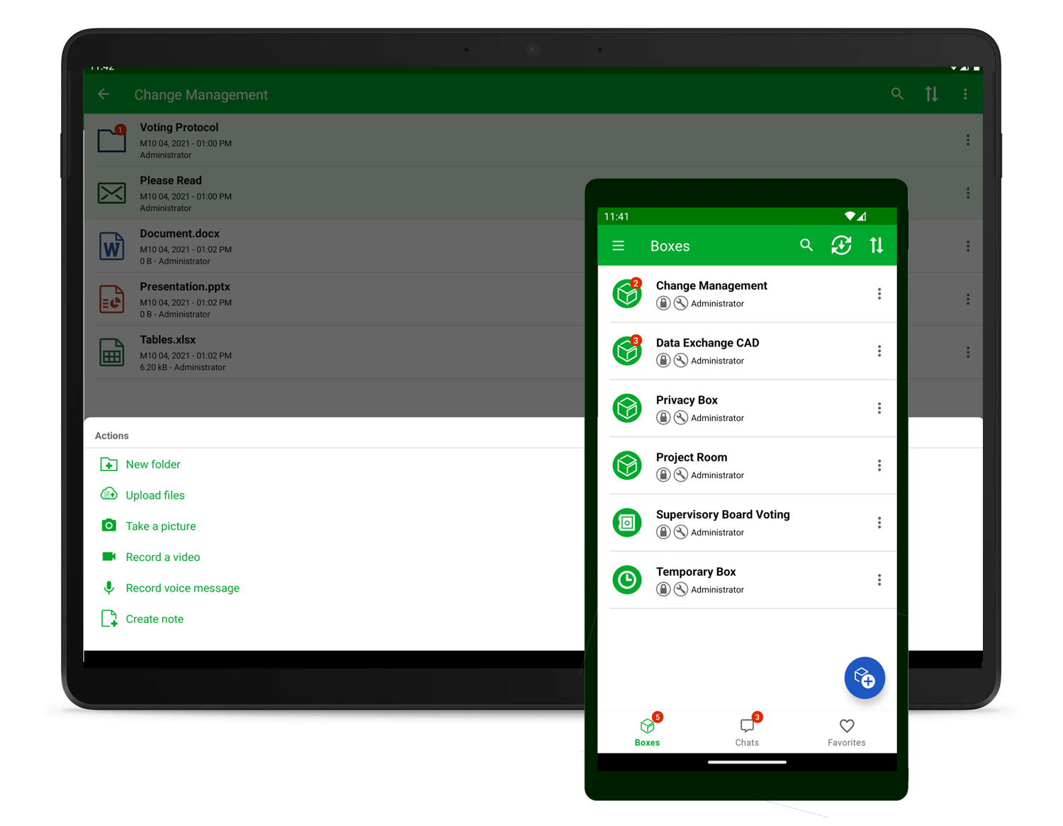Open search in the tablet Change Management bar
Viewport: 1063px width, 826px height.
(x=897, y=94)
